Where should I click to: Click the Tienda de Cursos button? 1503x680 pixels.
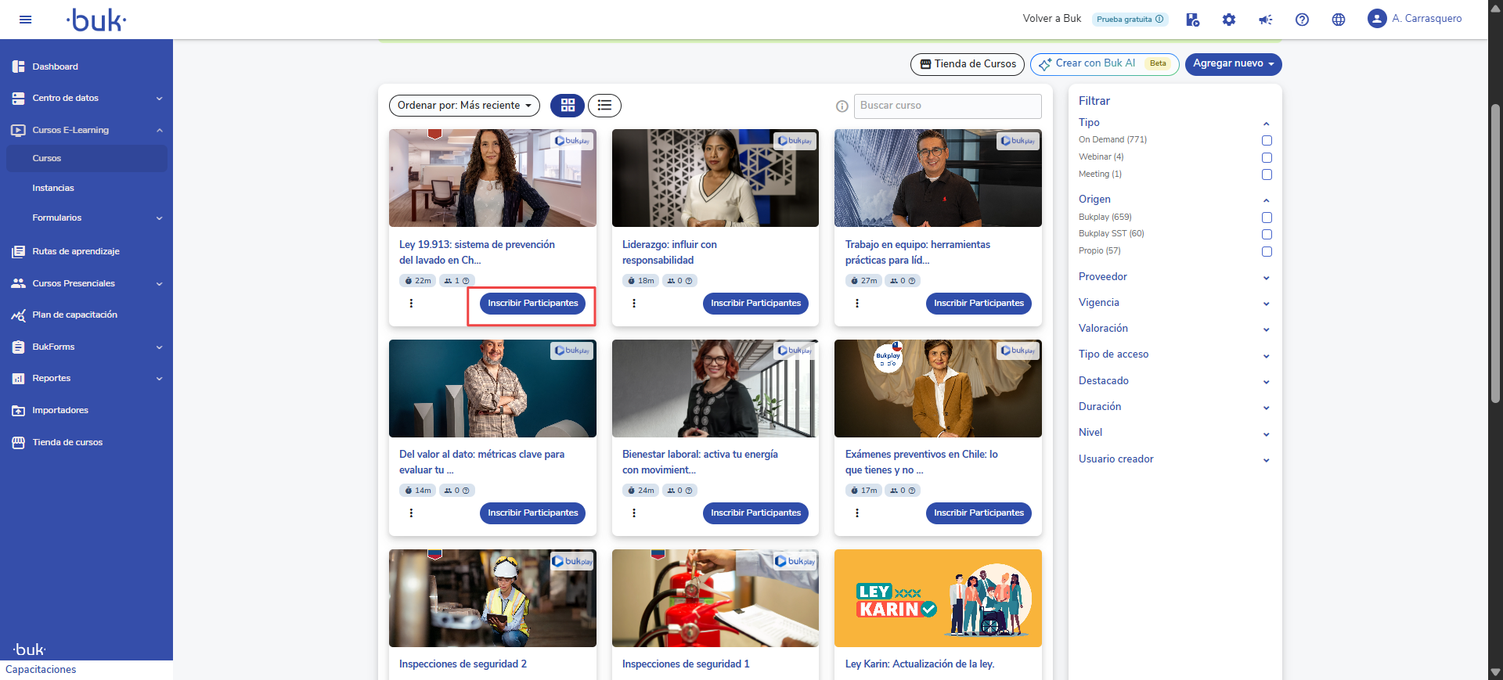[968, 64]
